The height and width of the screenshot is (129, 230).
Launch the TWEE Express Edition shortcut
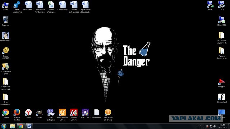coord(63,115)
